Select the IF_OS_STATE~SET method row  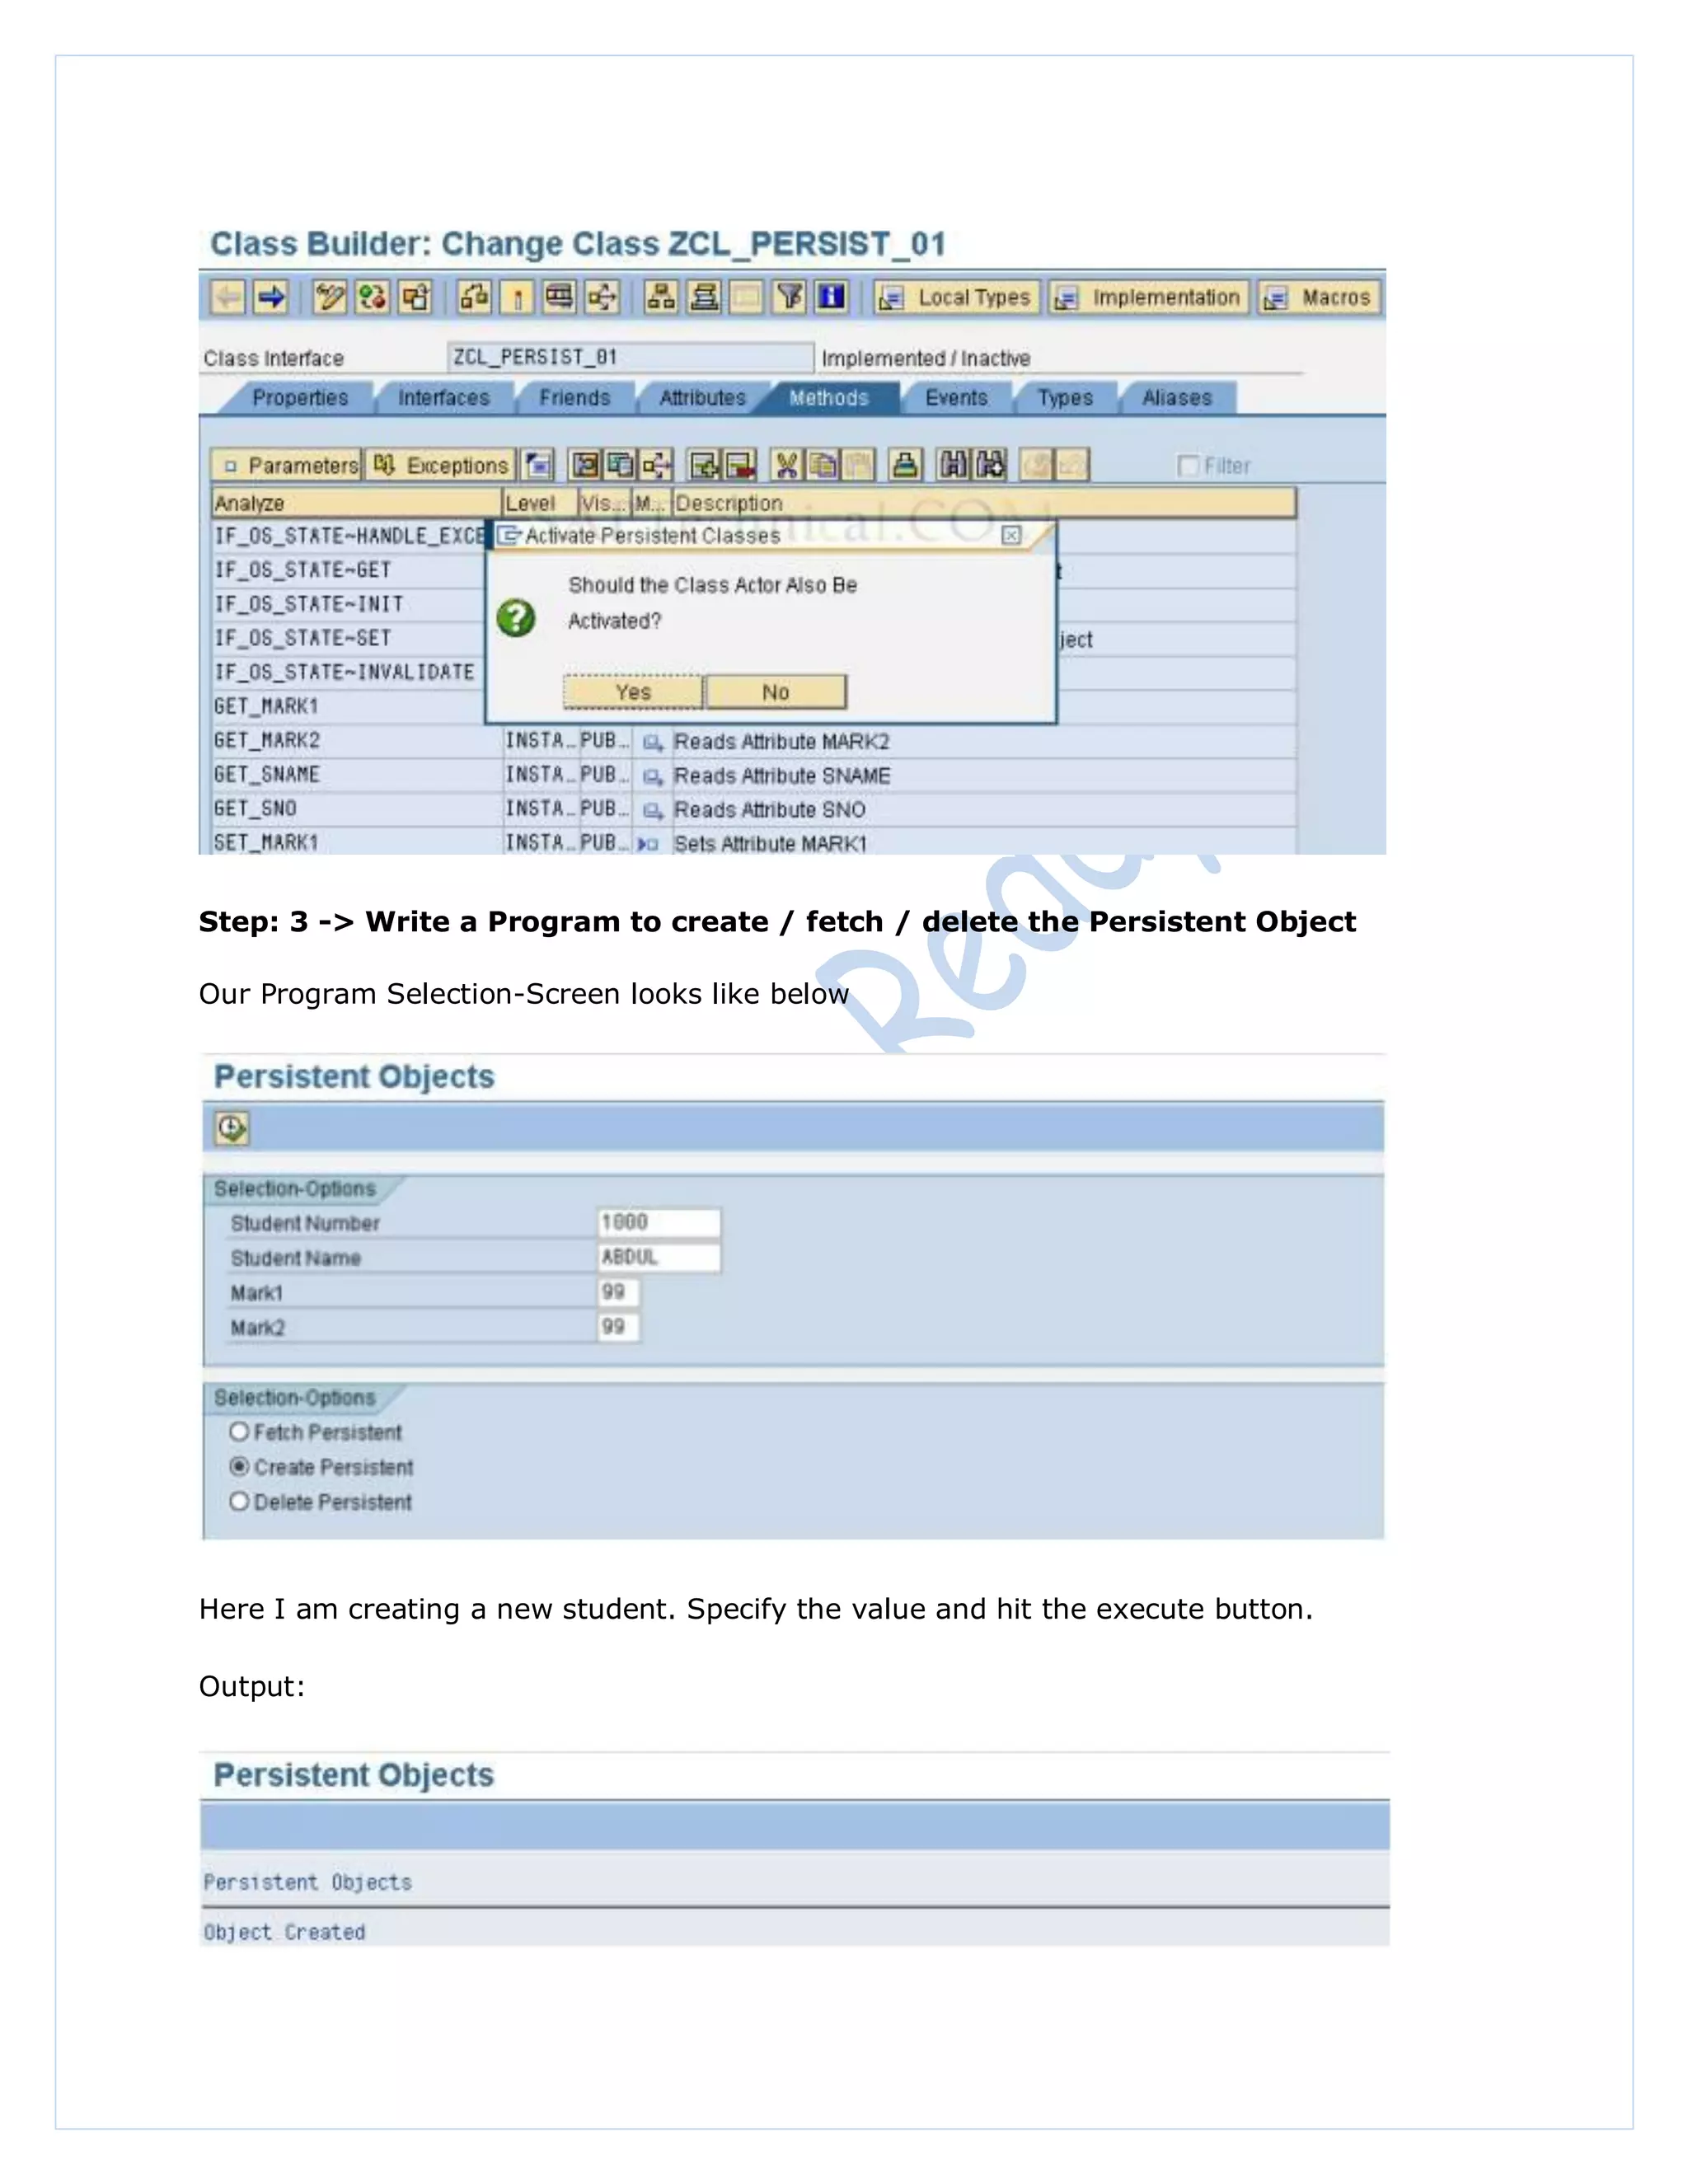(348, 638)
